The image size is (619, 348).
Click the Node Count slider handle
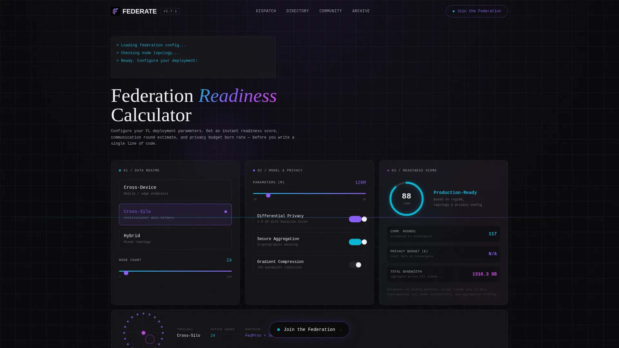tap(126, 273)
